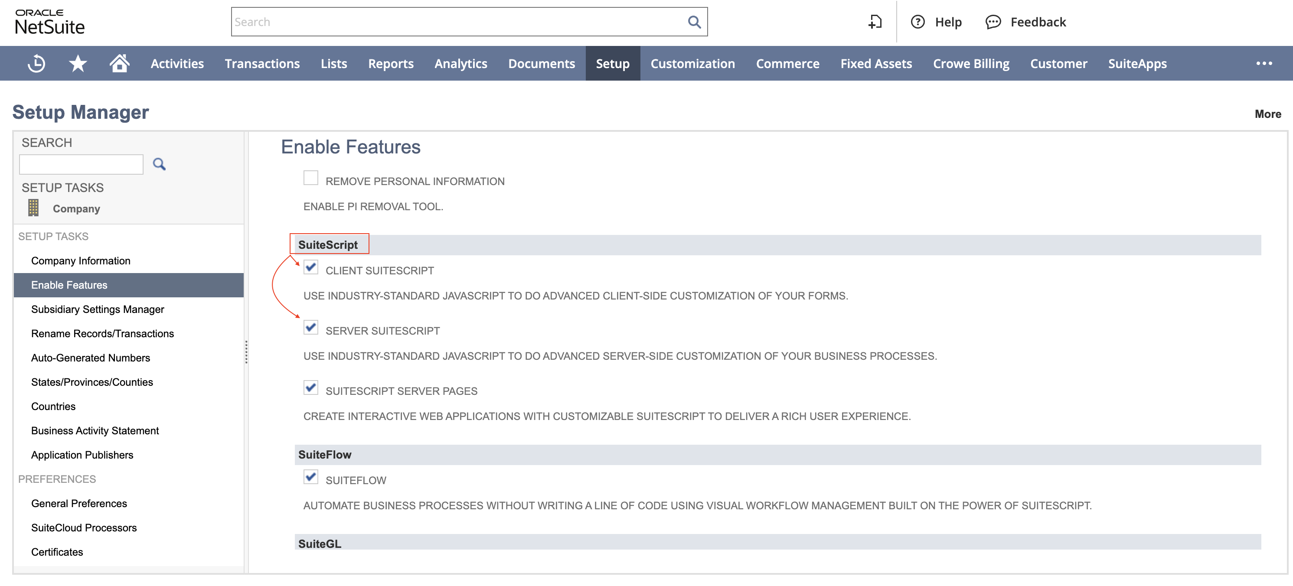
Task: Click the Help link text
Action: (x=948, y=22)
